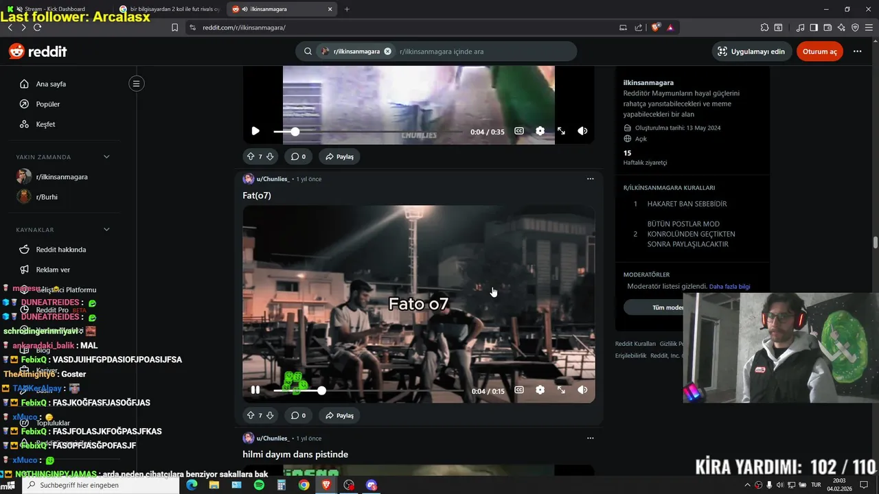Open Brave Leo AI sparkle icon
879x494 pixels.
(841, 27)
